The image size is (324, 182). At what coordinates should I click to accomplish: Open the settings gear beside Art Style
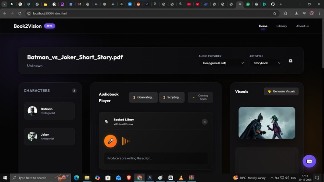(x=290, y=61)
